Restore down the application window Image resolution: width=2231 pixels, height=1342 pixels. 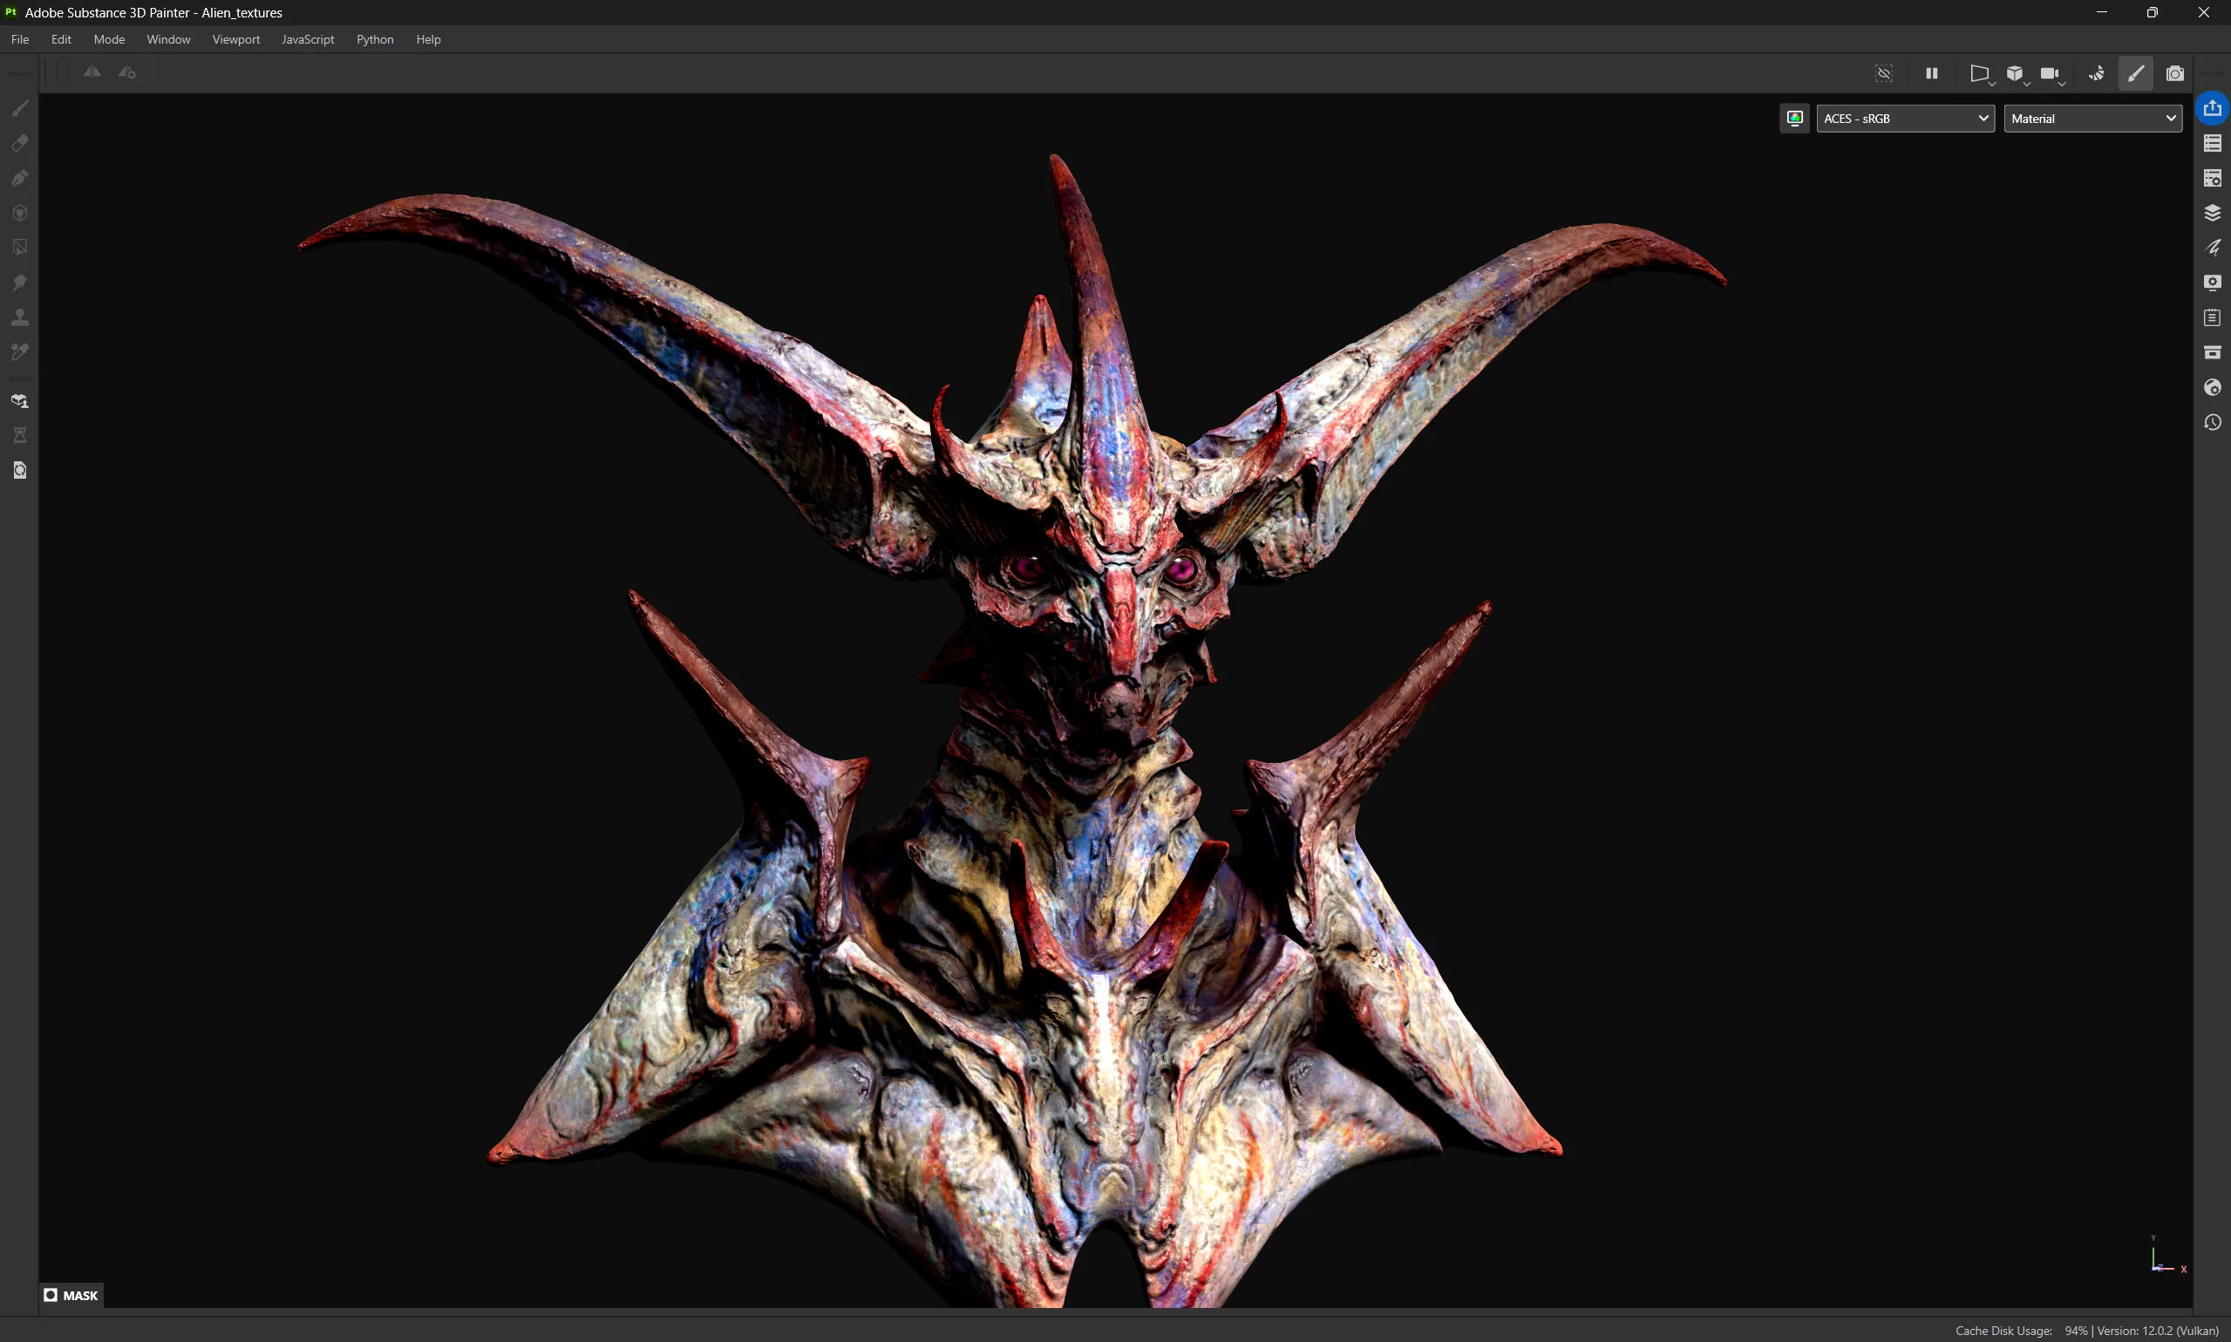(2153, 13)
